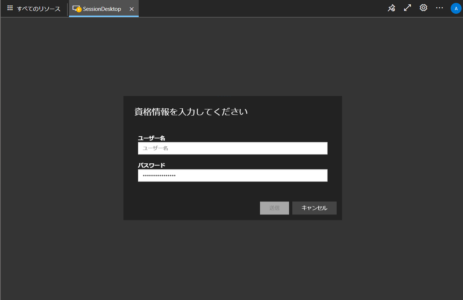Screen dimensions: 463x300
Task: Click the キャンセル button
Action: 314,208
